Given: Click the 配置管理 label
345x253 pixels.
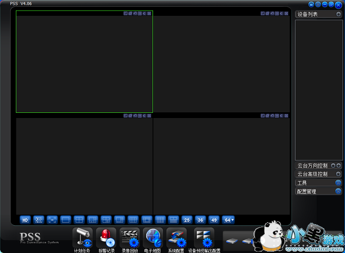Looking at the screenshot, I should point(307,192).
